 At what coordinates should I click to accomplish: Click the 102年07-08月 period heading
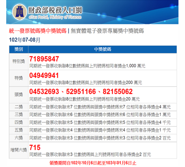pyautogui.click(x=25, y=40)
